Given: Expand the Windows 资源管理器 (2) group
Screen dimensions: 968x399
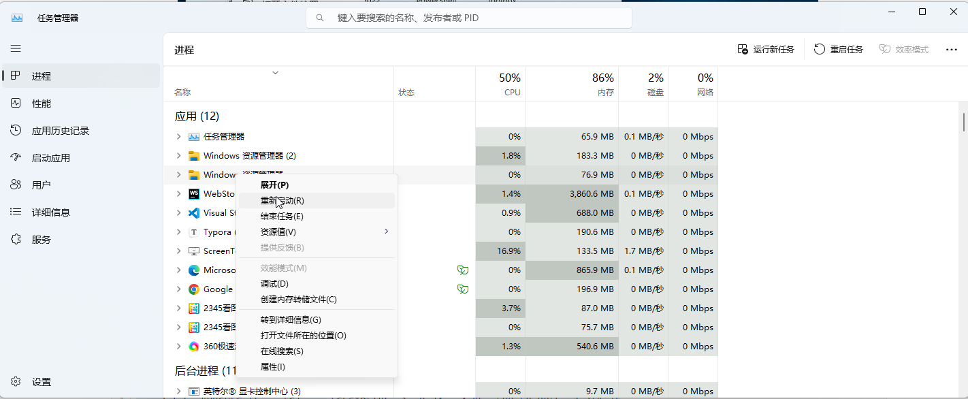Looking at the screenshot, I should 178,156.
